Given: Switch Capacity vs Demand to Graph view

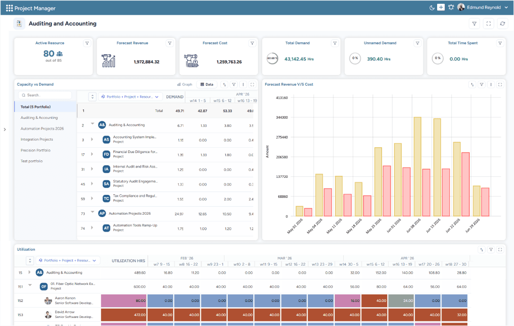Looking at the screenshot, I should coord(184,84).
